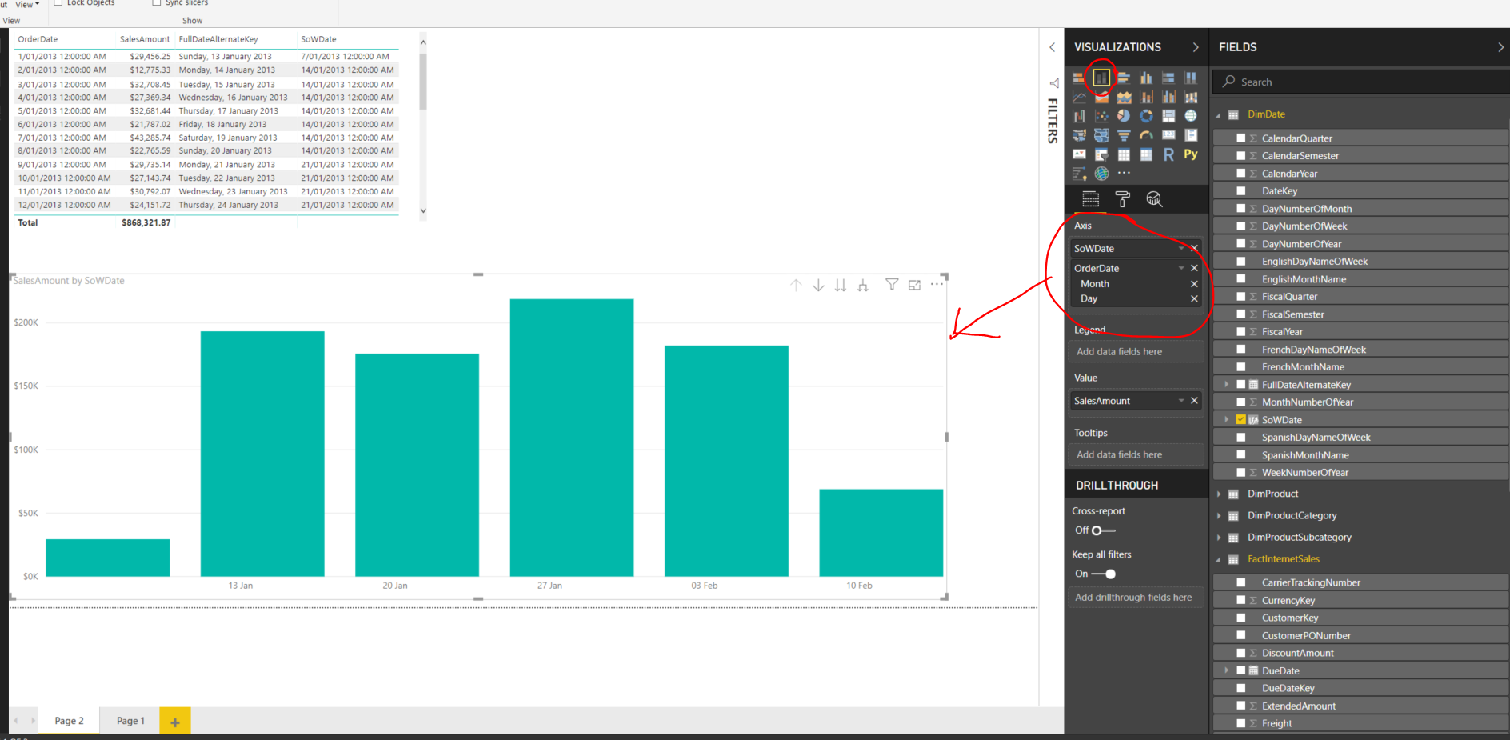
Task: Expand all down one hierarchy level
Action: tap(863, 285)
